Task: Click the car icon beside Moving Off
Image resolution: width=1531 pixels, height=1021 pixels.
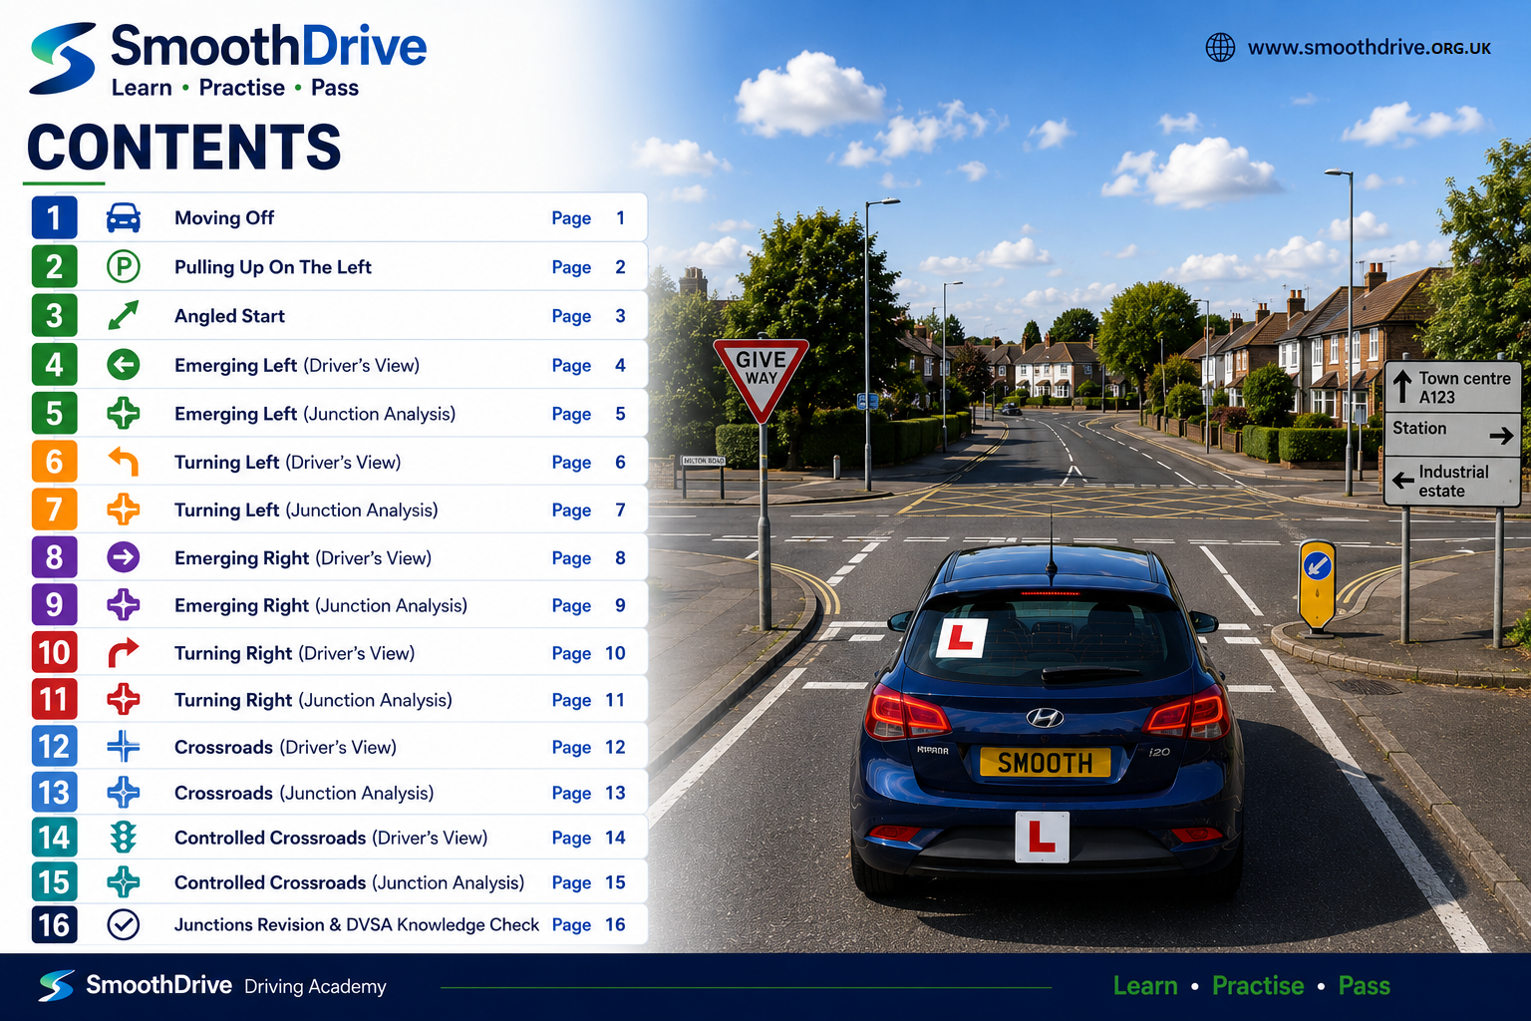Action: click(124, 217)
